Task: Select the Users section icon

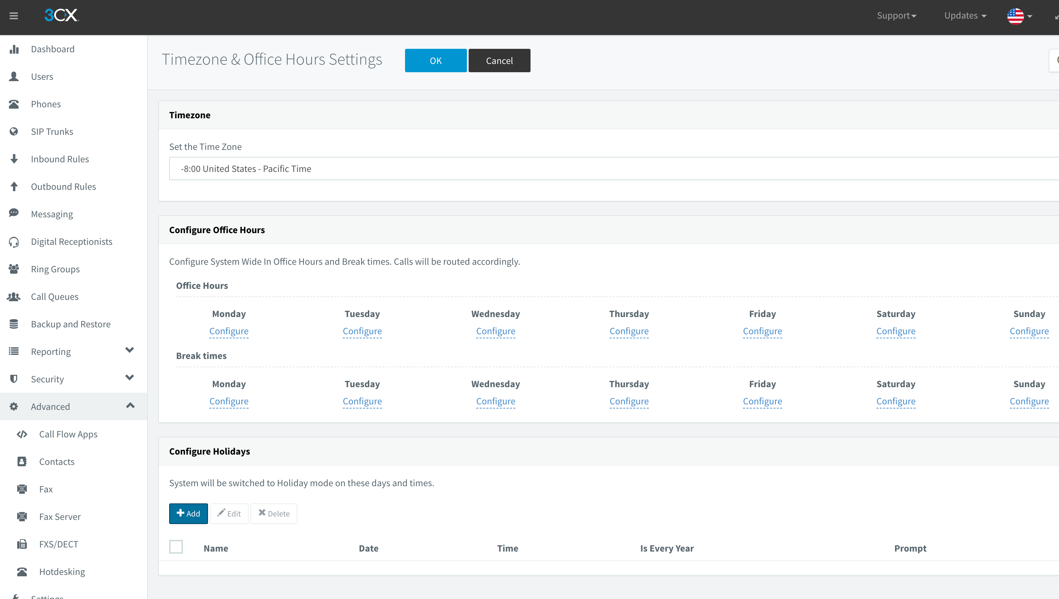Action: 14,76
